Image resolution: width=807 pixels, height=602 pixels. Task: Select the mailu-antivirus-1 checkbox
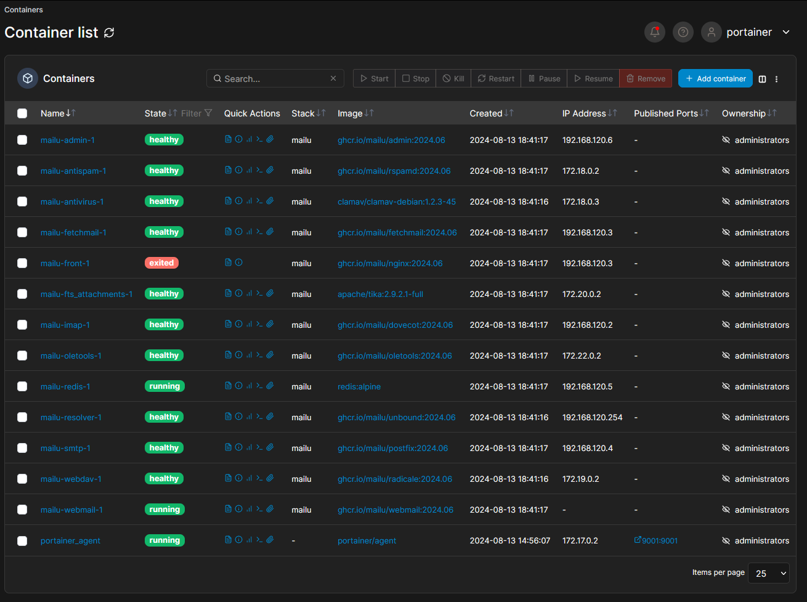pyautogui.click(x=22, y=201)
